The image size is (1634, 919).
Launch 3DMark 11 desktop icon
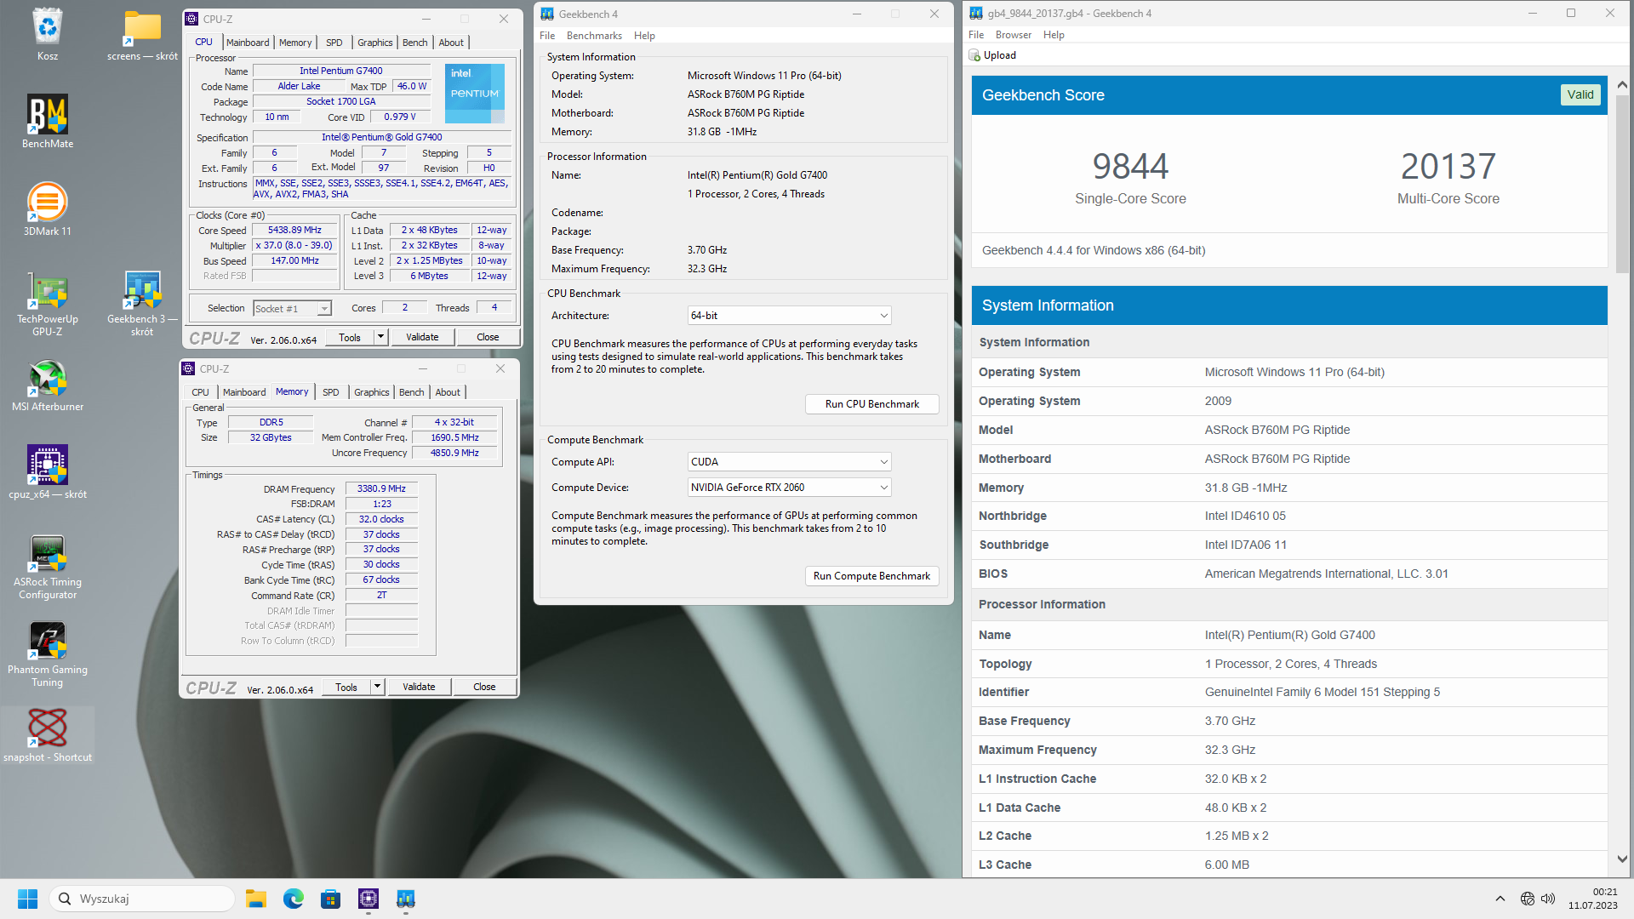click(48, 209)
